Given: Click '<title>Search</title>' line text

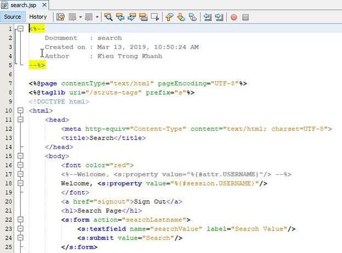Looking at the screenshot, I should tap(104, 138).
